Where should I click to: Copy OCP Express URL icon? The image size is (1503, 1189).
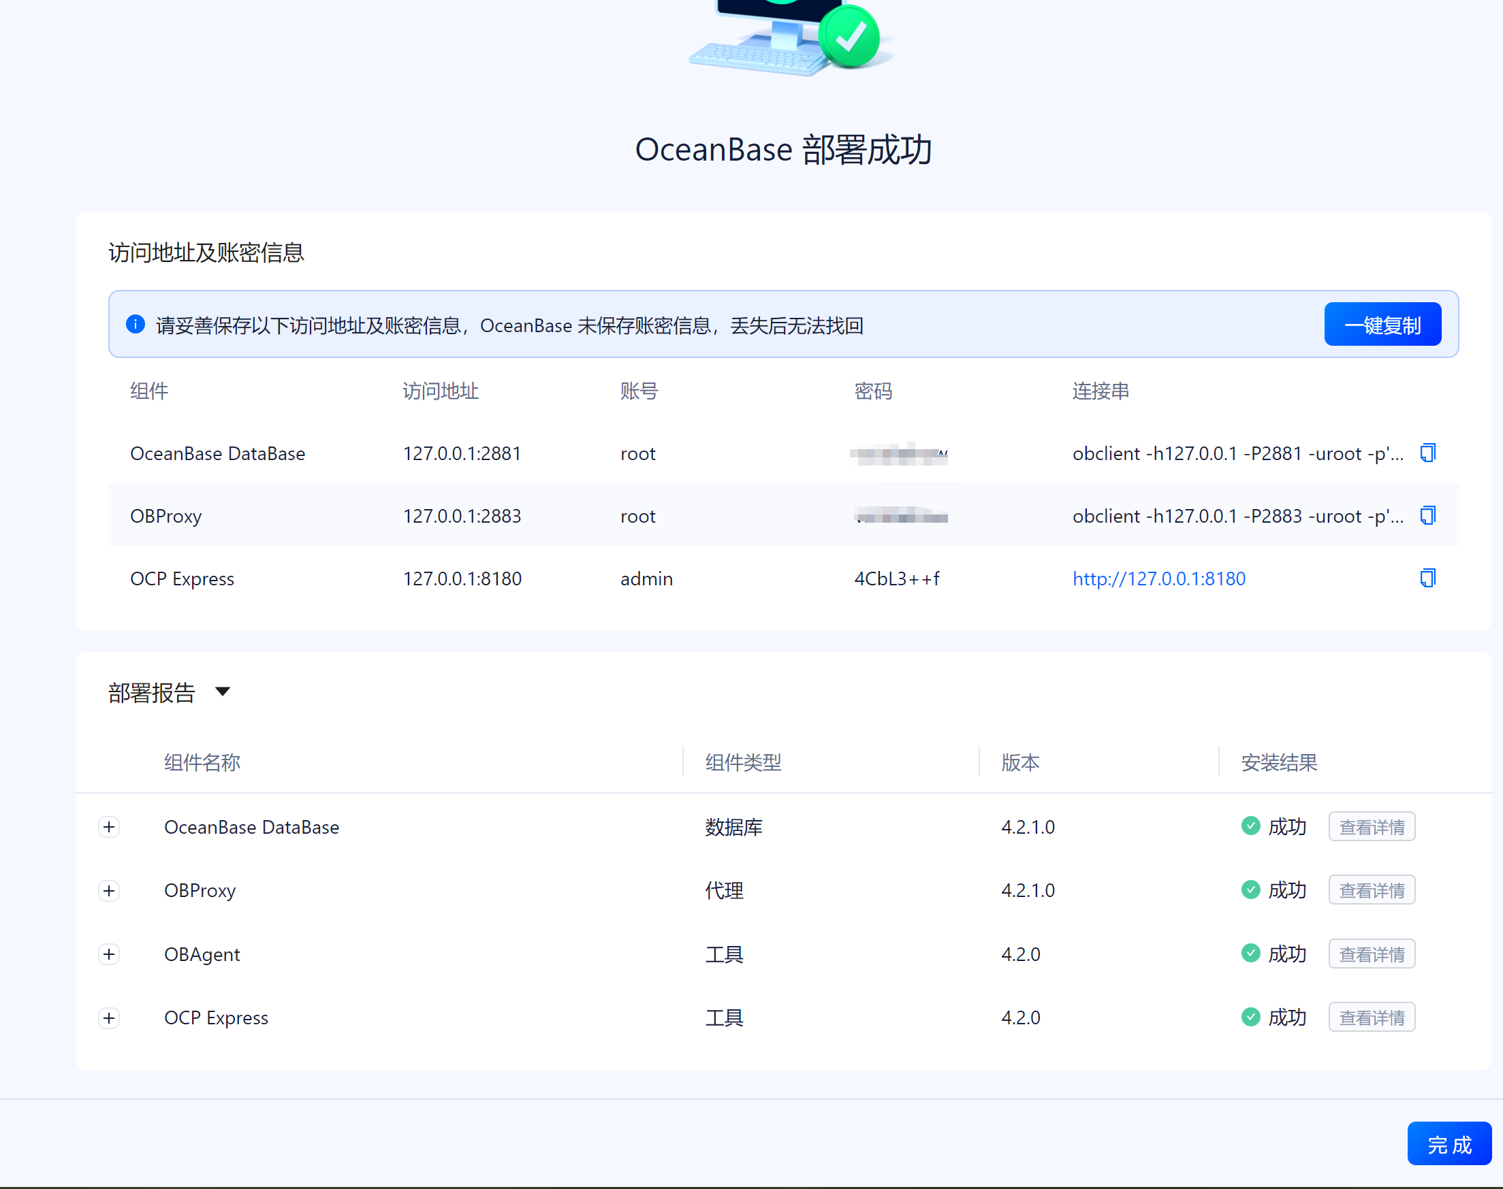(x=1428, y=579)
